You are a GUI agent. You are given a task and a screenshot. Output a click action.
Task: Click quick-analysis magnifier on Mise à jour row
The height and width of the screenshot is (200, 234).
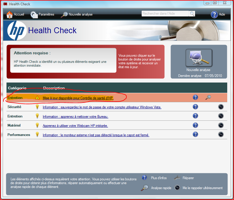pyautogui.click(x=208, y=98)
